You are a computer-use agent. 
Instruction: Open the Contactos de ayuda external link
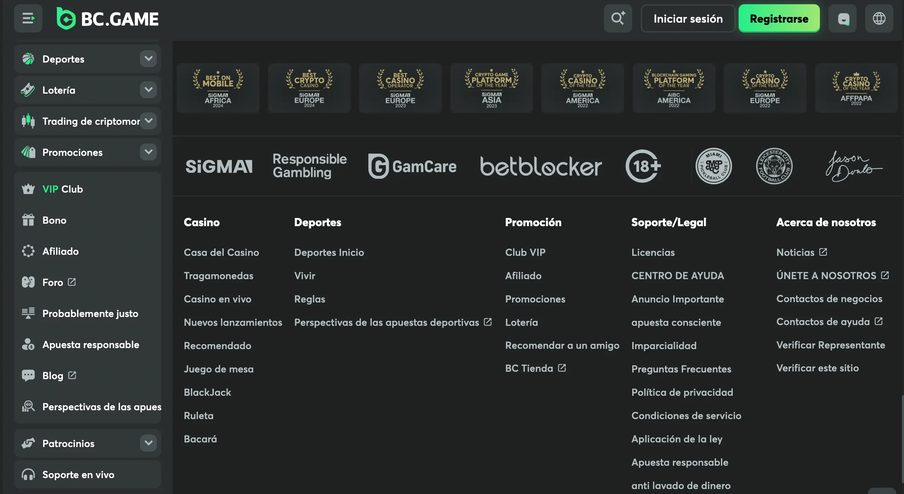[829, 322]
